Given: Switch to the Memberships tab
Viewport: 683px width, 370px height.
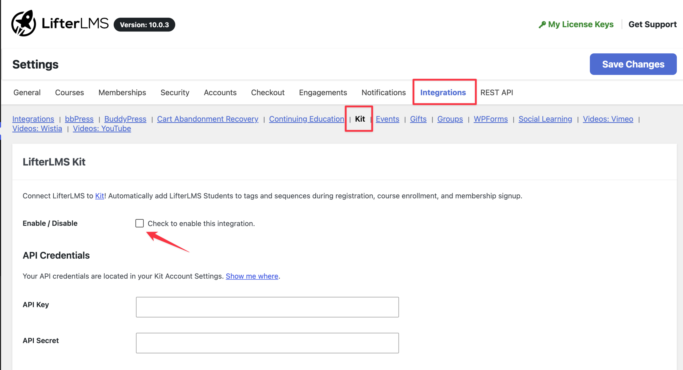Looking at the screenshot, I should point(122,92).
